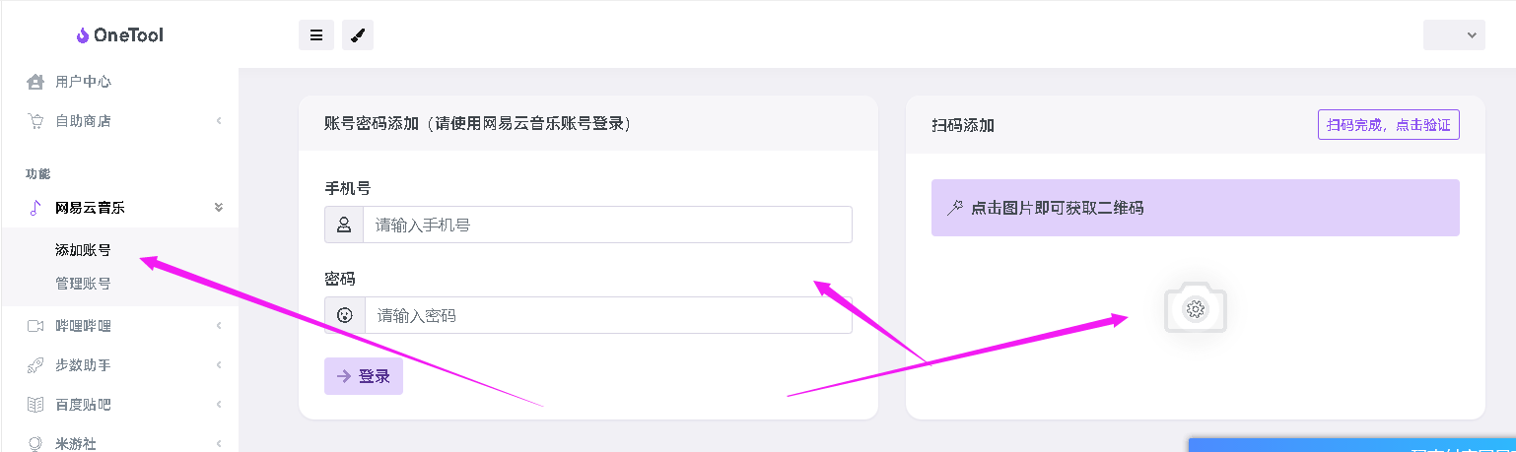Click the camera placeholder for QR code

(1196, 308)
